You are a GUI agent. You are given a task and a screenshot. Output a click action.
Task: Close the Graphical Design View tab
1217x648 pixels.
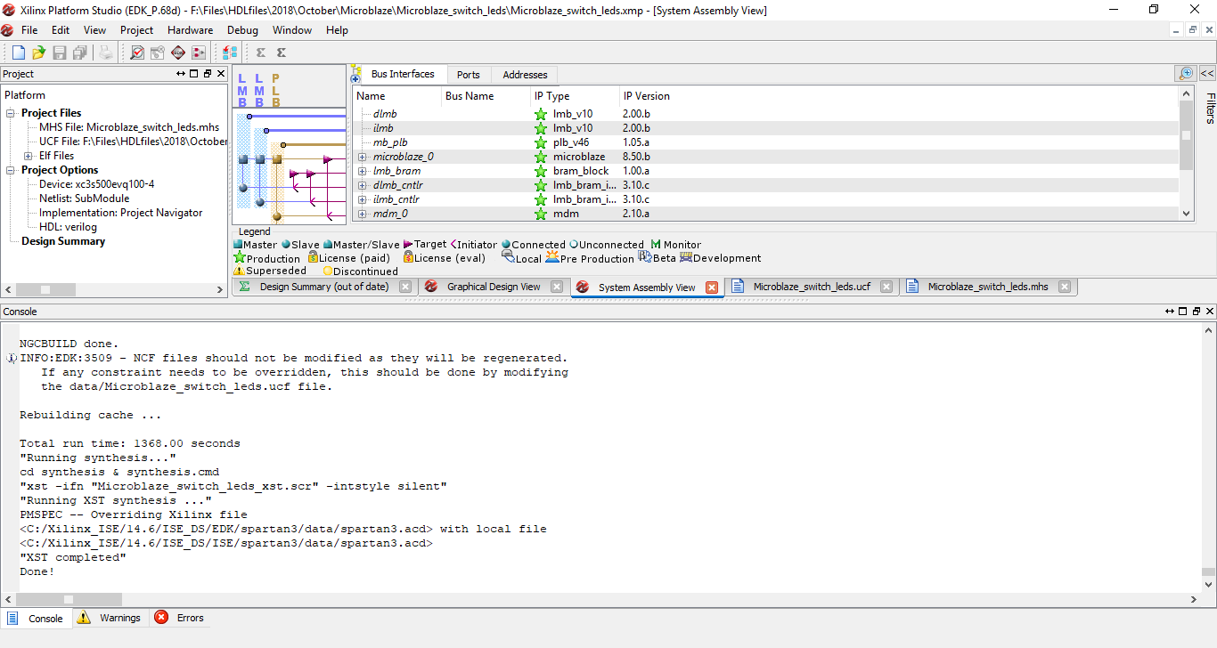point(557,287)
